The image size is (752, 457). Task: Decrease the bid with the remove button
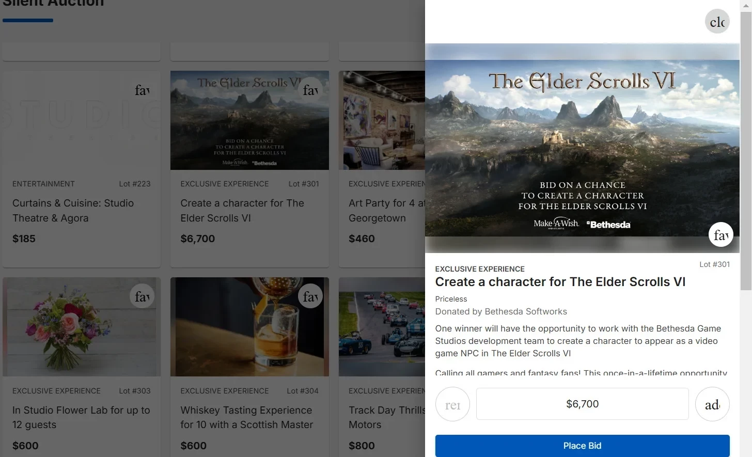452,404
